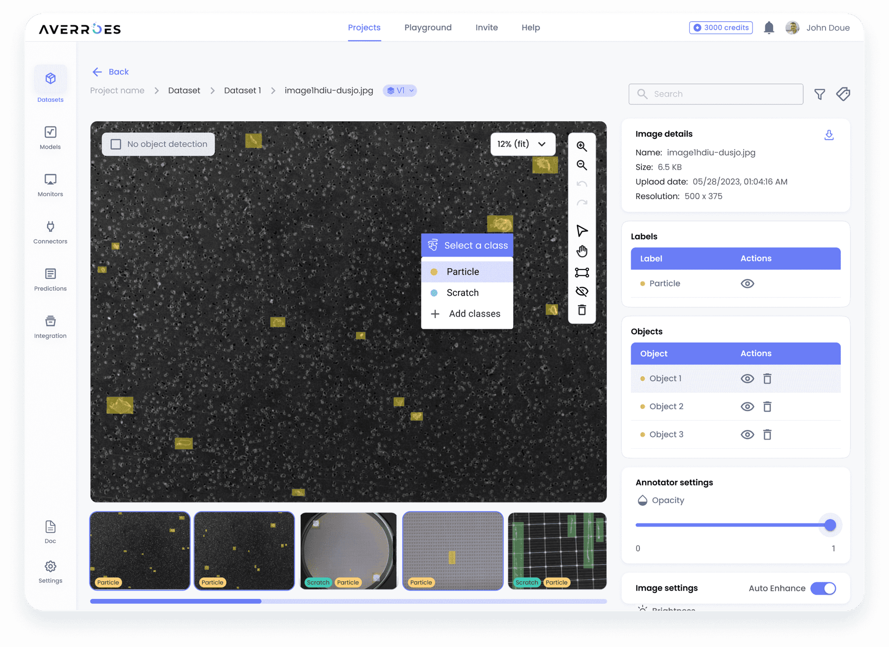Select the hand/pan tool
The height and width of the screenshot is (647, 889).
point(582,251)
